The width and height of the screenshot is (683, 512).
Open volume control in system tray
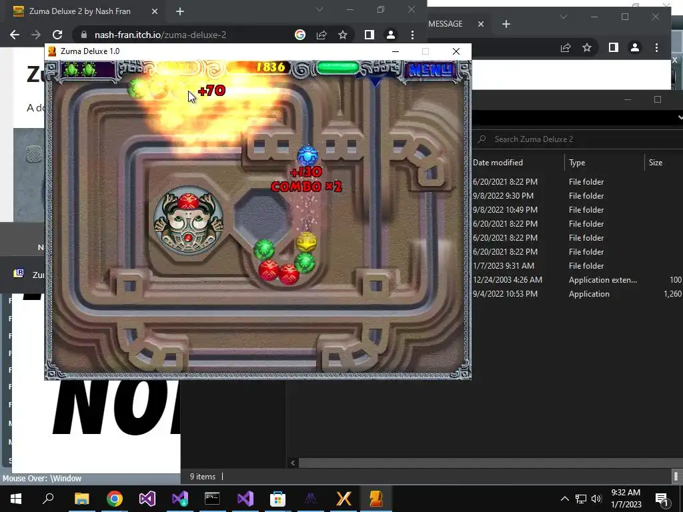point(596,499)
